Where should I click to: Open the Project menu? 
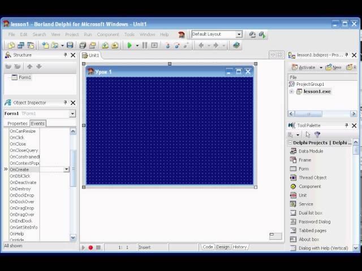[x=72, y=34]
